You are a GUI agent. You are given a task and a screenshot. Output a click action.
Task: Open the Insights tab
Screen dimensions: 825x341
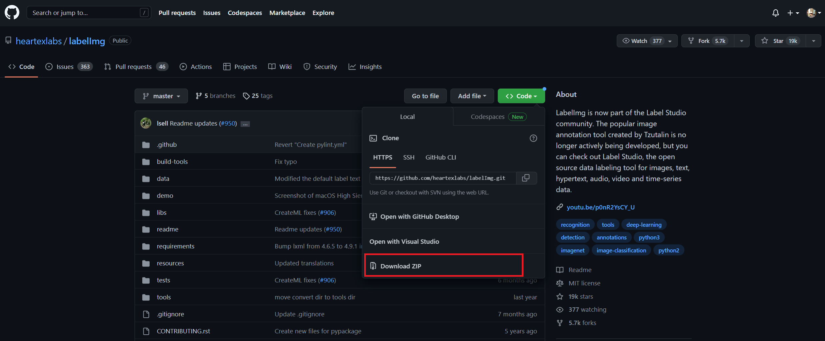365,67
